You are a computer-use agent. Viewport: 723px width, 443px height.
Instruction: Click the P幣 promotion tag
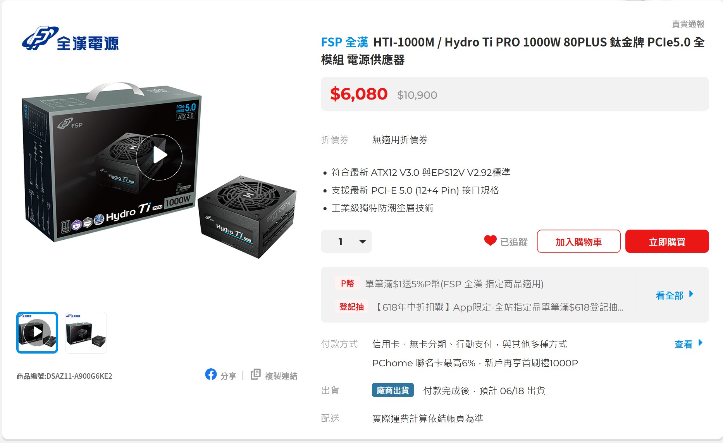pos(348,283)
